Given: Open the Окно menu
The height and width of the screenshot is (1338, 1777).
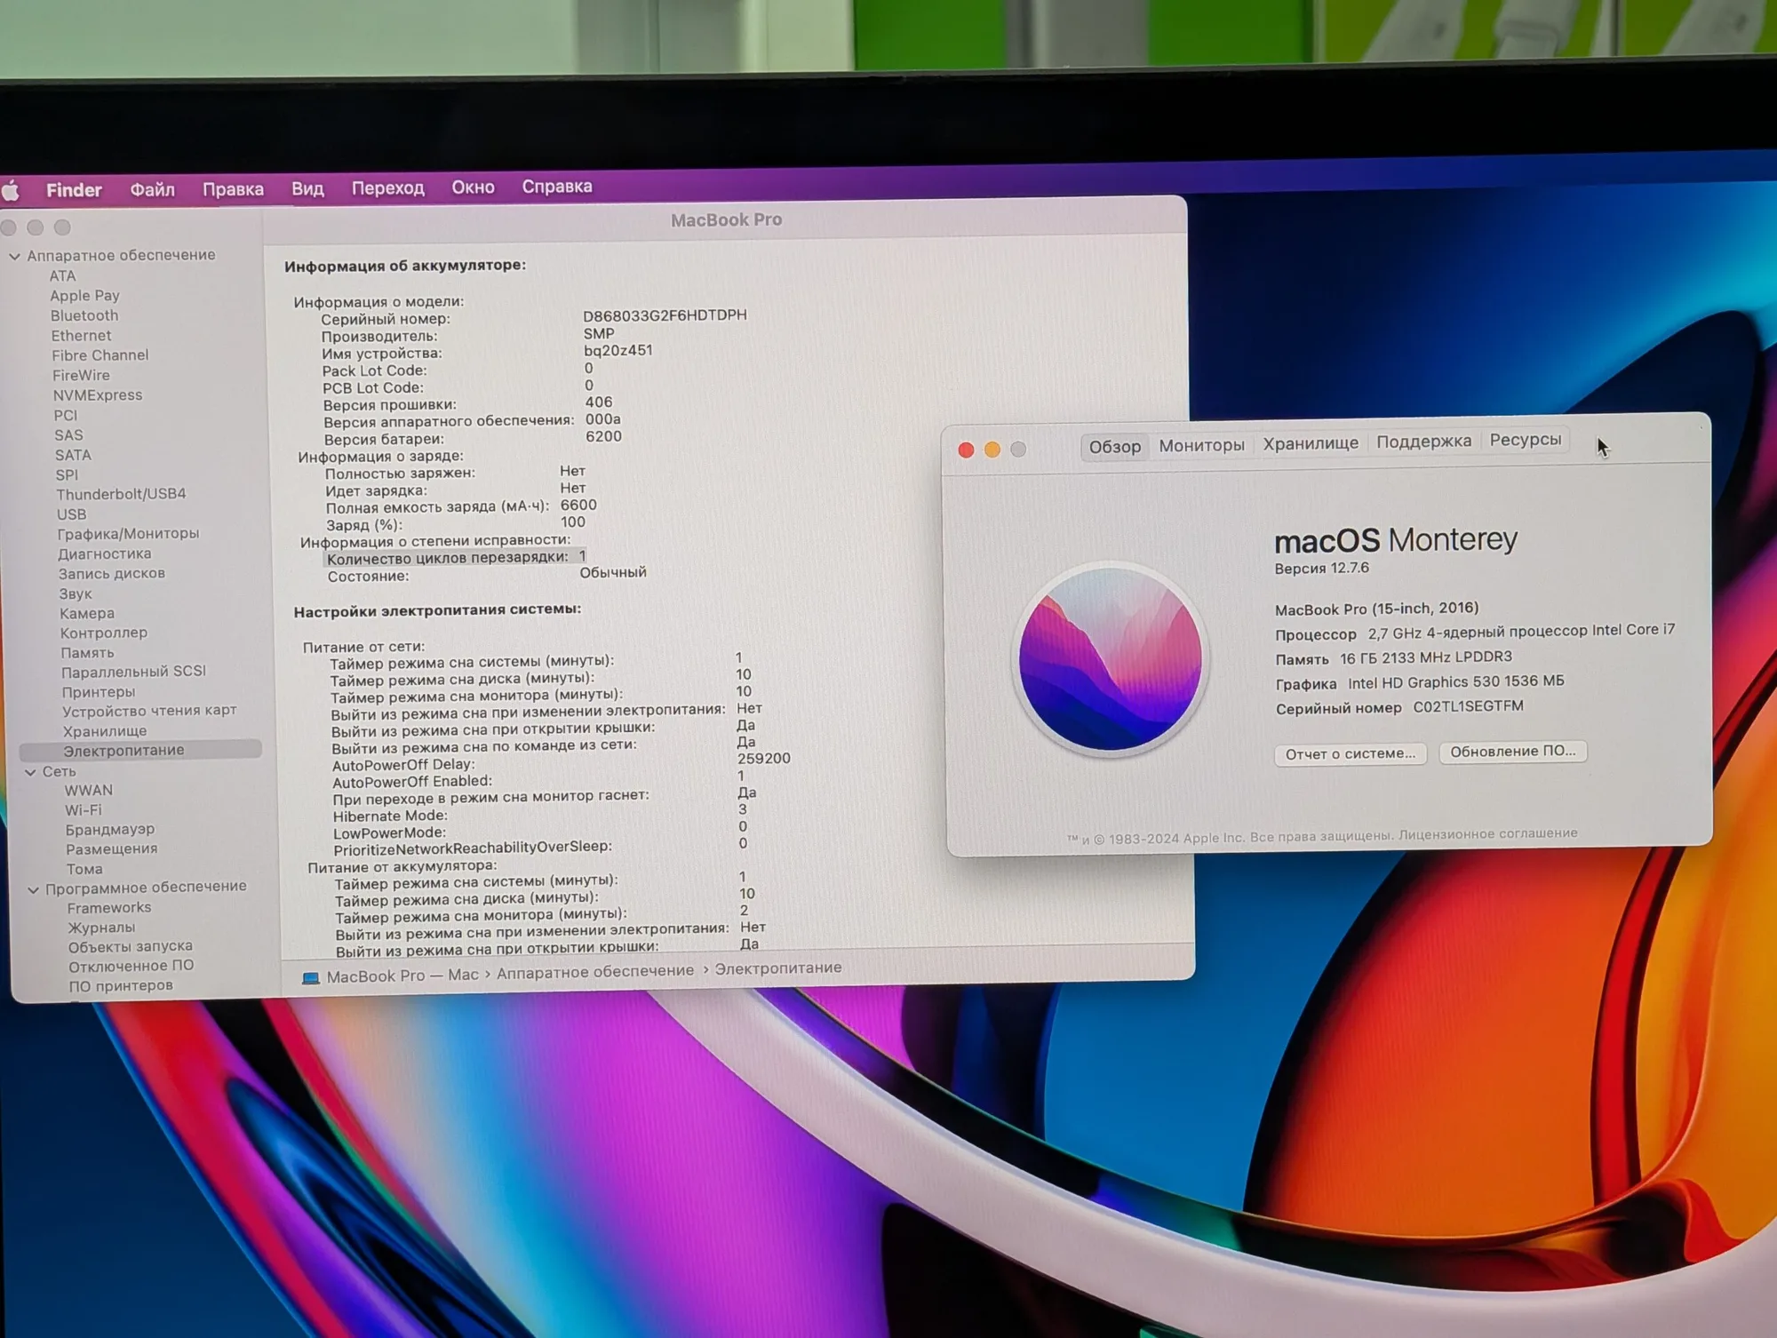Looking at the screenshot, I should click(x=473, y=187).
